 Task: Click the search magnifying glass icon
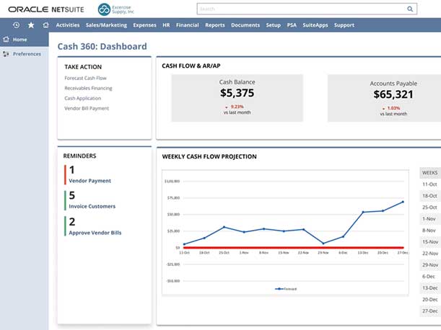pyautogui.click(x=410, y=9)
